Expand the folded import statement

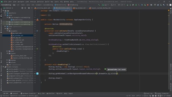[x=49, y=15]
